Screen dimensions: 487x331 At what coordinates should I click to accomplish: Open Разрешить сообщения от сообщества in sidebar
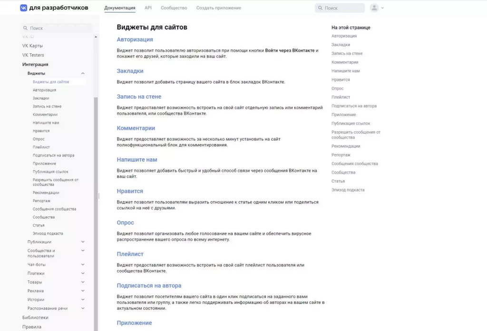coord(56,182)
